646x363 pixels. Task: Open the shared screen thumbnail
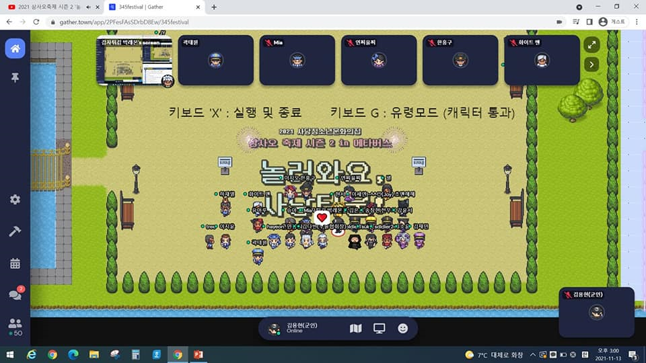pos(135,61)
